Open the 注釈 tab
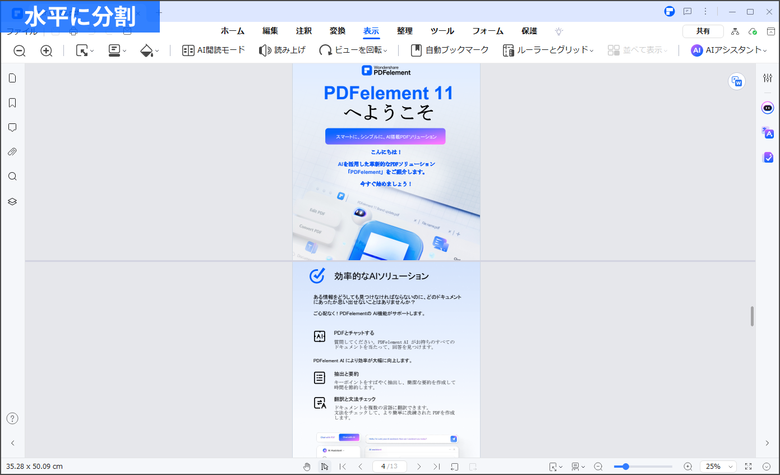The height and width of the screenshot is (475, 780). click(x=304, y=31)
